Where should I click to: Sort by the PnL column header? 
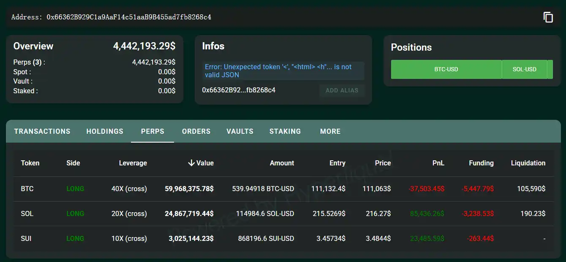coord(438,163)
